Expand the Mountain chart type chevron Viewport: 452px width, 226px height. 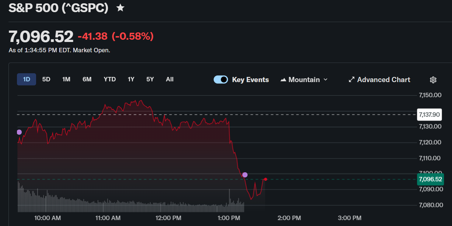tap(325, 80)
